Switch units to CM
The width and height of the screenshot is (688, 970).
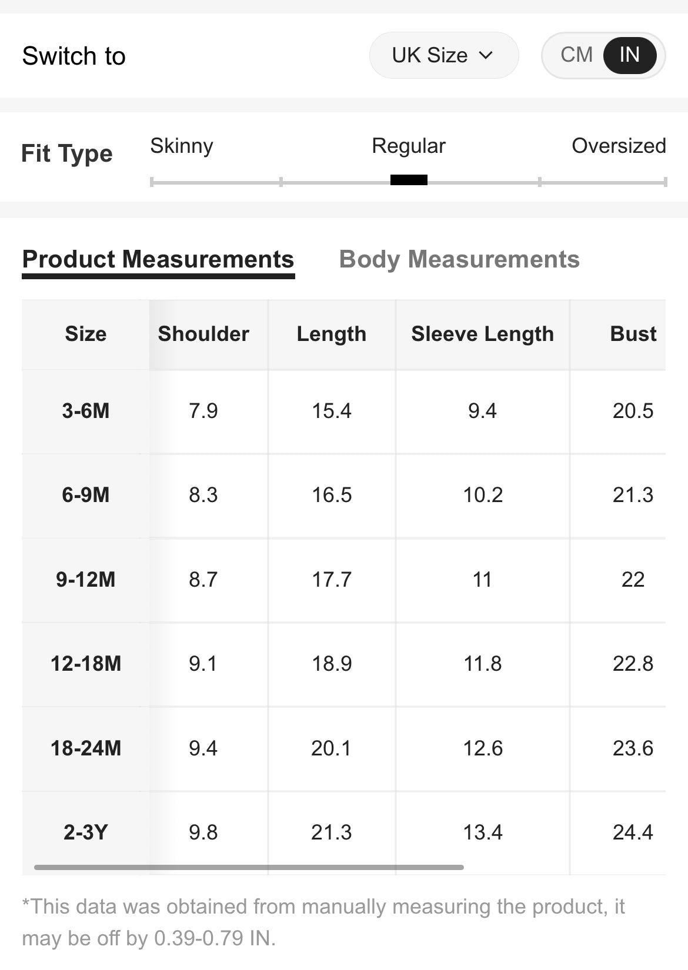click(x=576, y=55)
